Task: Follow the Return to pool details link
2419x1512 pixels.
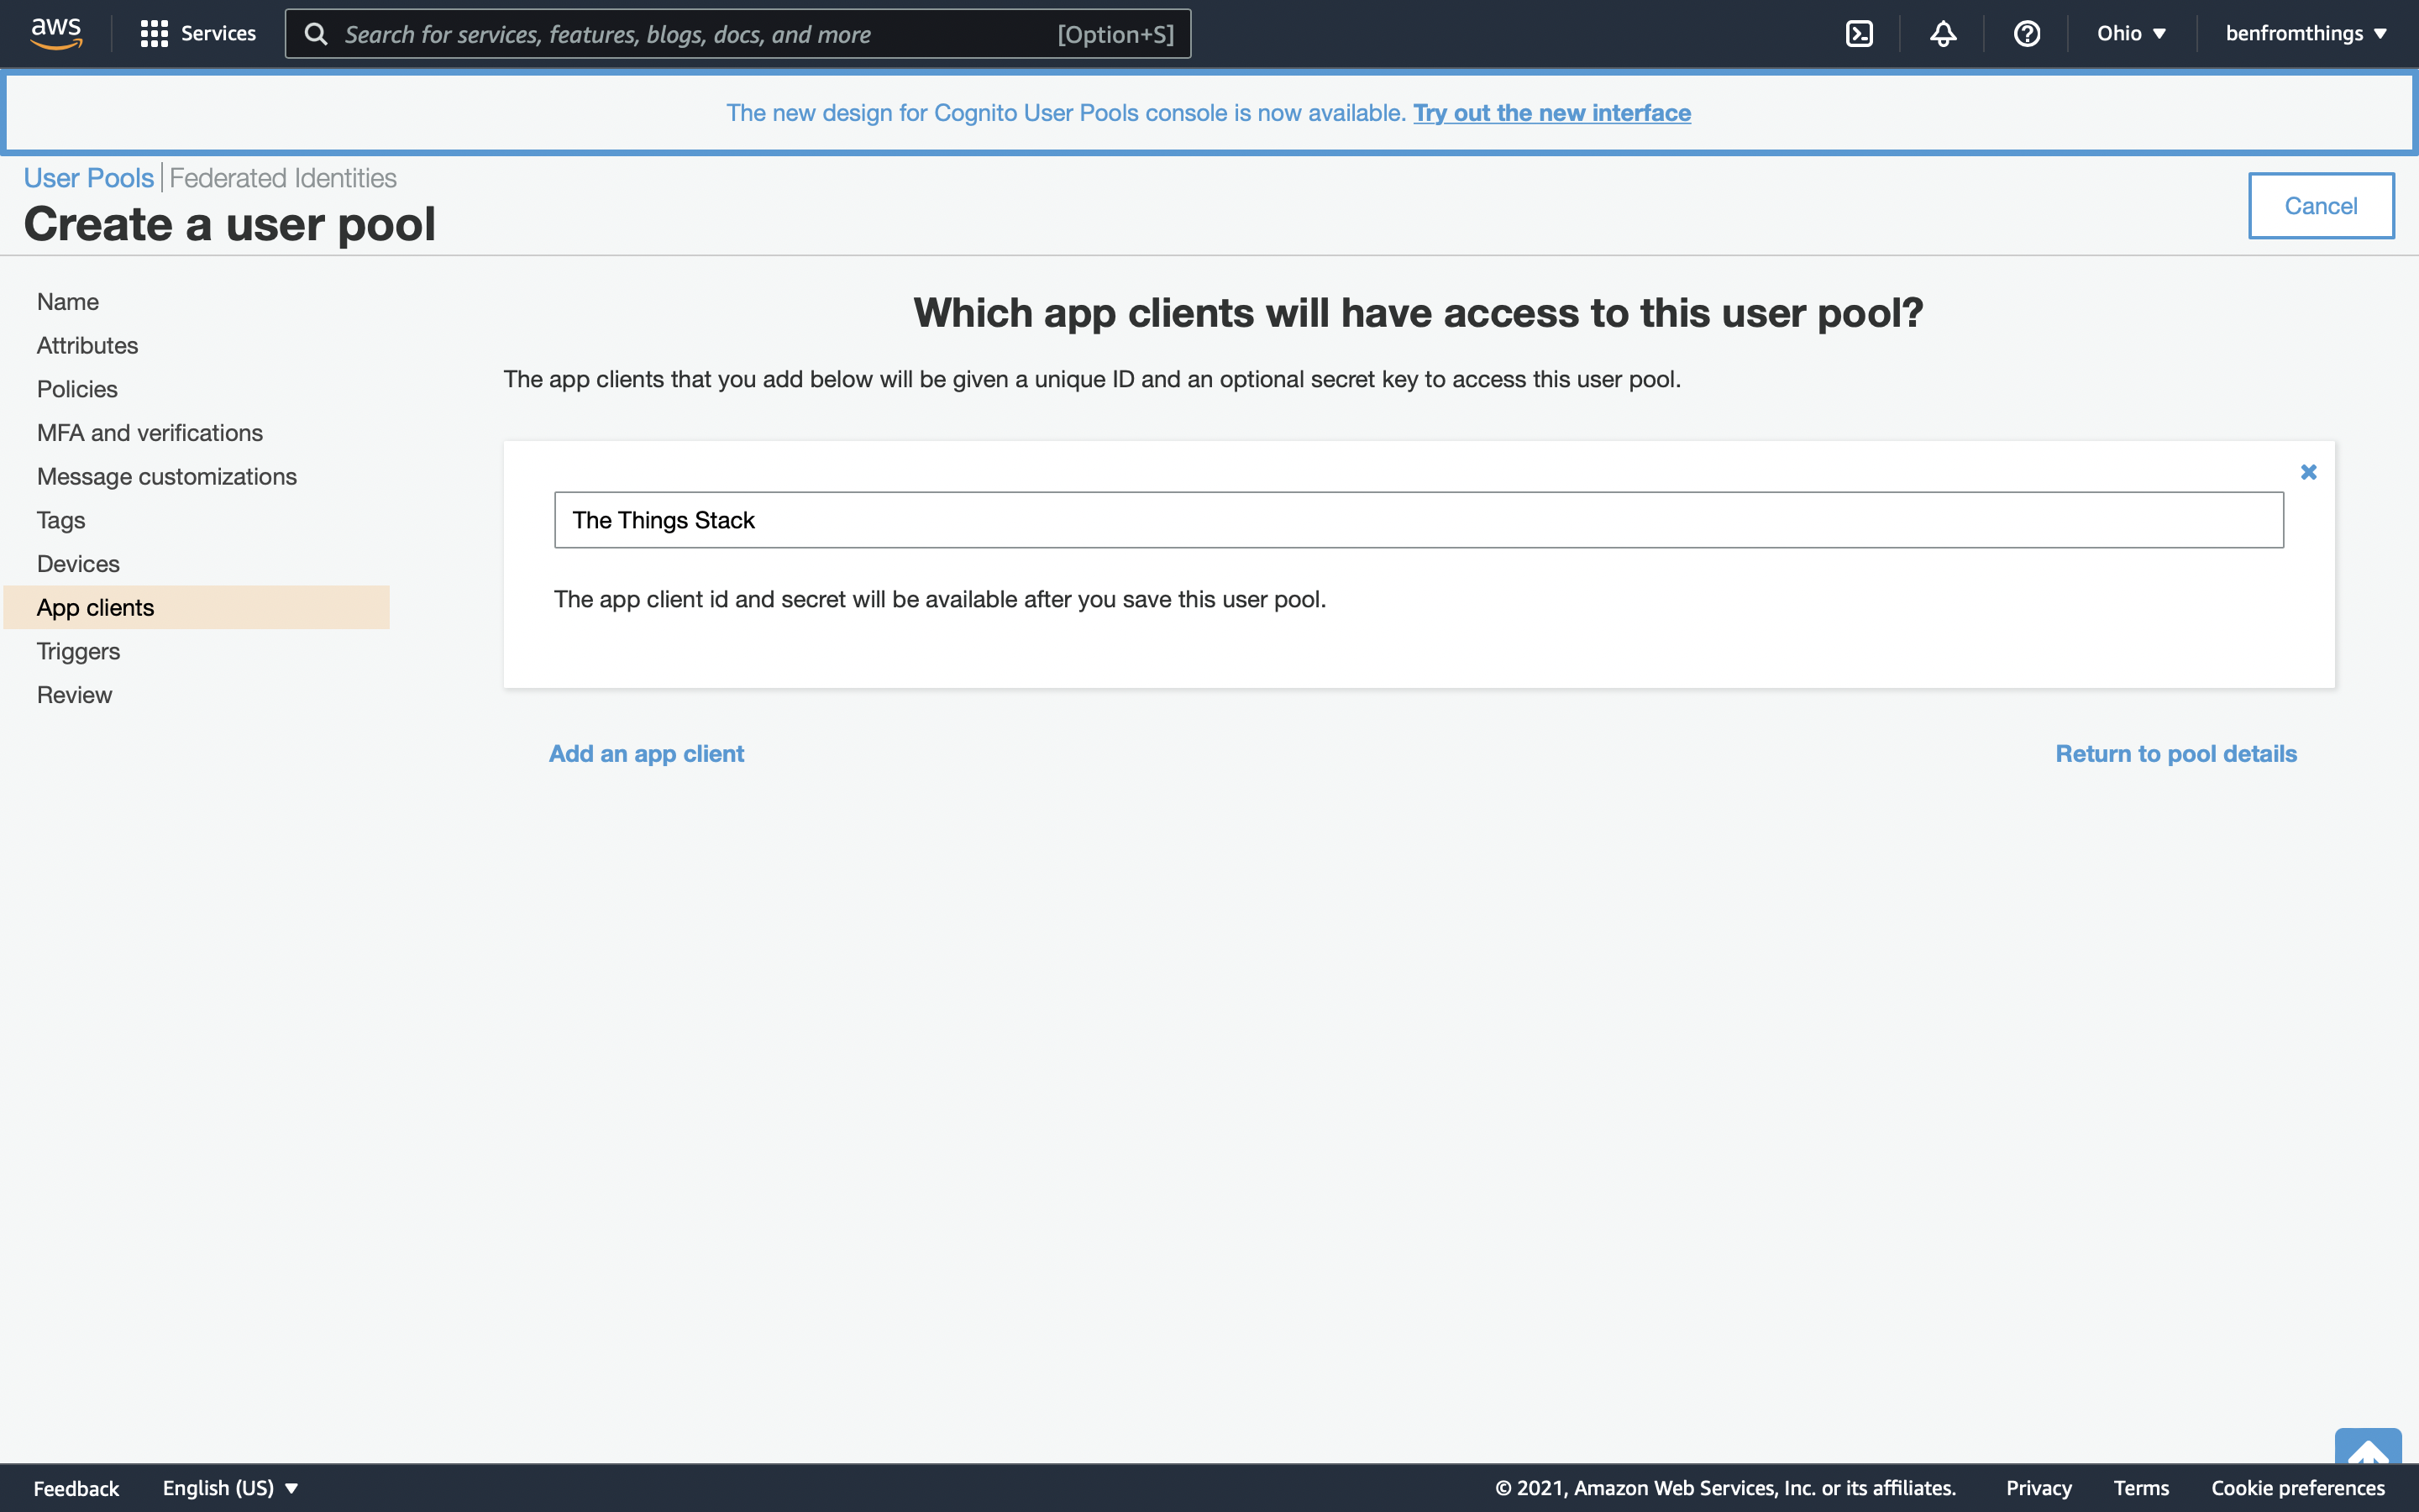Action: point(2175,753)
